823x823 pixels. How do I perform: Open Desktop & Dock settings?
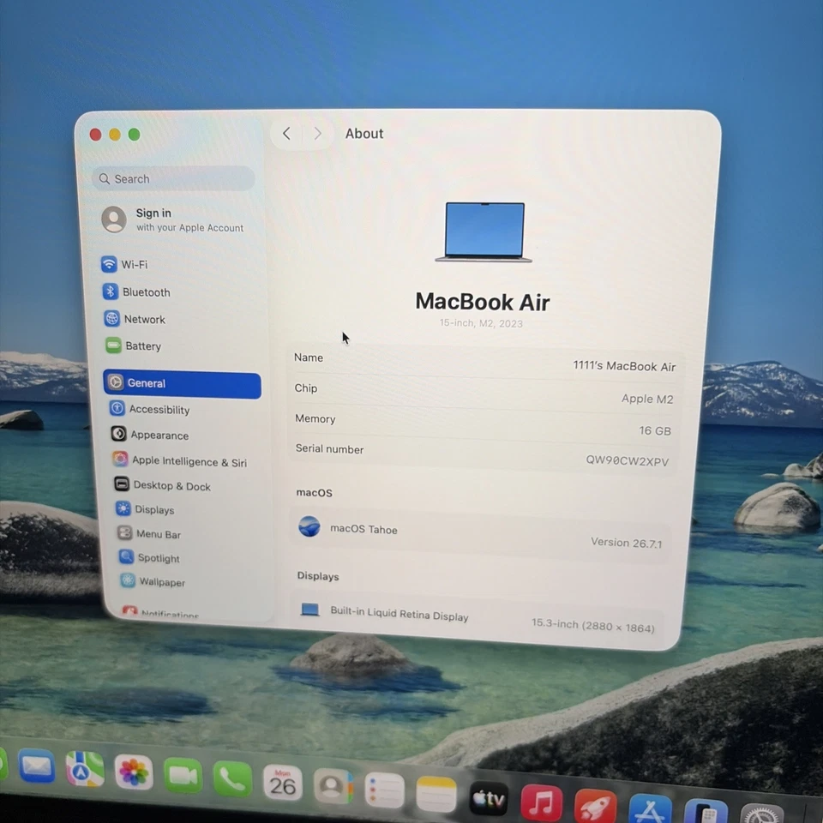click(162, 485)
